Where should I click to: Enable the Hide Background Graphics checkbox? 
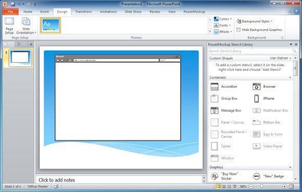tap(238, 30)
